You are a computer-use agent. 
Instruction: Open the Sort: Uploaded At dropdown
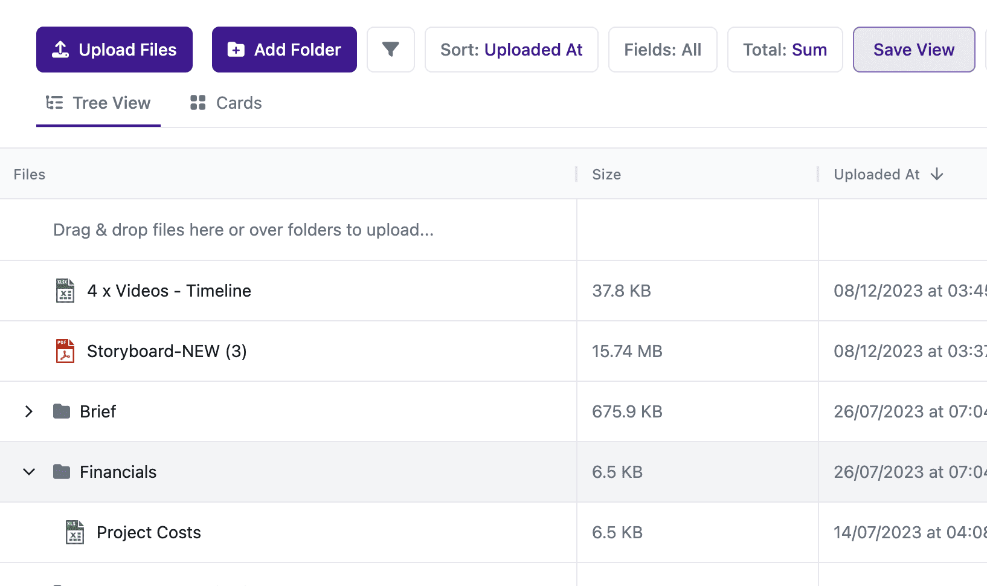tap(511, 50)
